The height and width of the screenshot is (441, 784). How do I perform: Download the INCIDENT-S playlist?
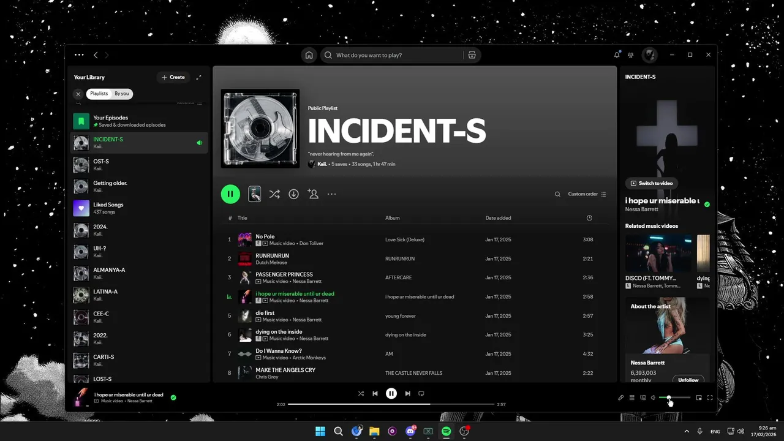(294, 194)
